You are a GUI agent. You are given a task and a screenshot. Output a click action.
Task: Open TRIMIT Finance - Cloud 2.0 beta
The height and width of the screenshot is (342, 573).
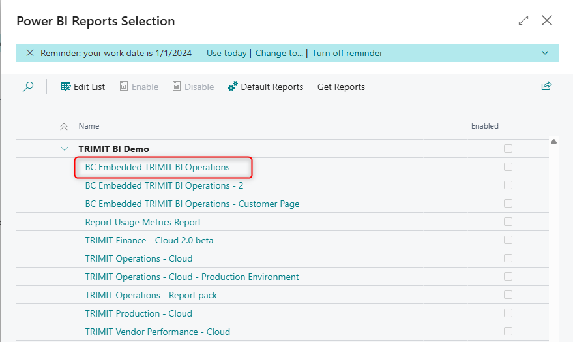pos(149,240)
